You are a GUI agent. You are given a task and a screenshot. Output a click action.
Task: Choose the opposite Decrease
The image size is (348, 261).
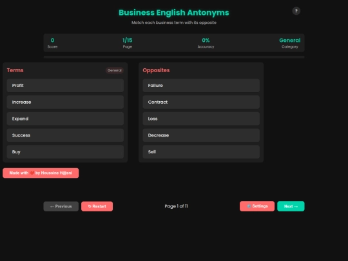[x=201, y=135]
